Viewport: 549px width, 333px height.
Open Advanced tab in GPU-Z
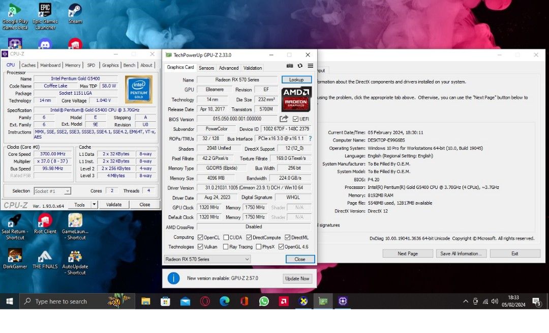click(x=229, y=68)
